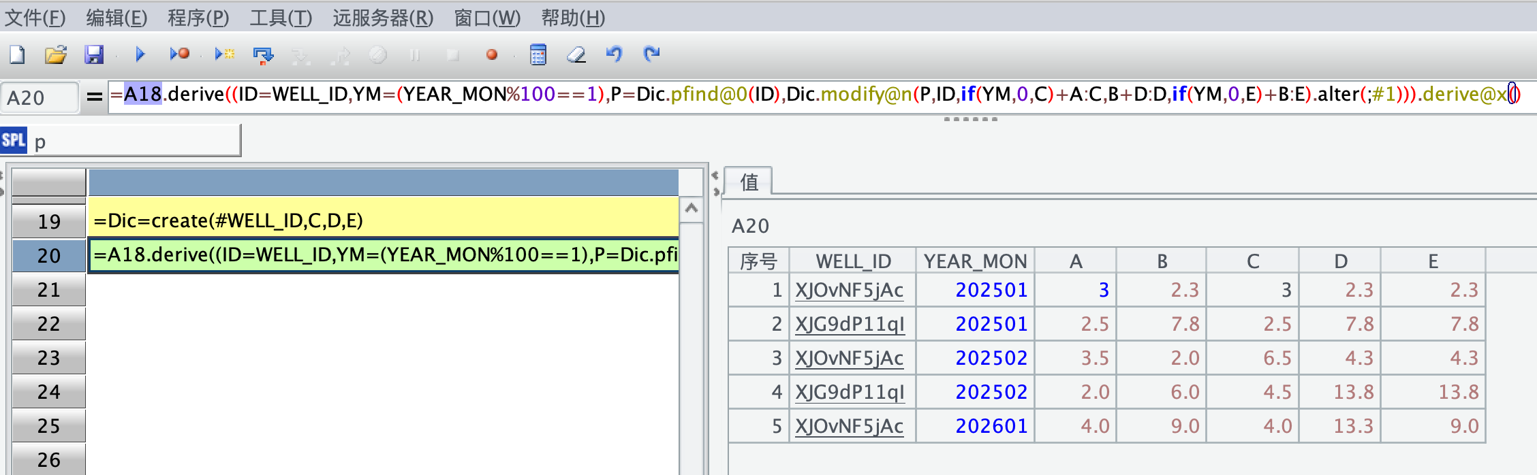Image resolution: width=1537 pixels, height=475 pixels.
Task: Click the step over icon
Action: click(263, 55)
